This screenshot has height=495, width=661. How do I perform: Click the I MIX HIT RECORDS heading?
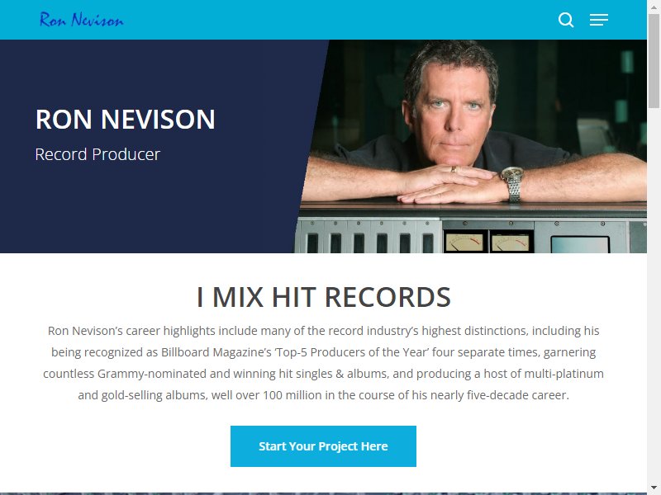point(324,297)
